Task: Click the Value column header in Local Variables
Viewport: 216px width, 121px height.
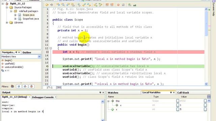Action: 184,97
